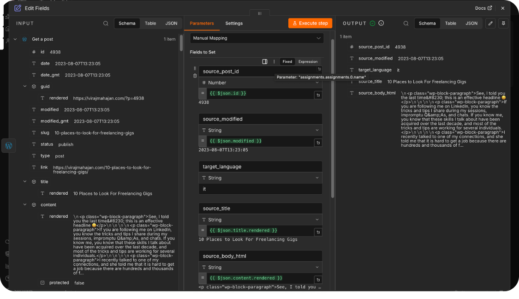Image resolution: width=519 pixels, height=299 pixels.
Task: Open expression editor for $json.content.rendered value
Action: coord(318,280)
